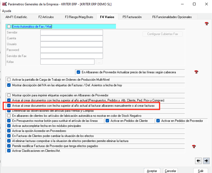Click help icon next to Albaranes de Proveedor option
This screenshot has height=173, width=212.
tap(196, 72)
